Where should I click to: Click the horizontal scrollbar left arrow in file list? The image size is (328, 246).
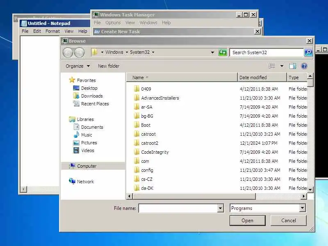tap(129, 196)
